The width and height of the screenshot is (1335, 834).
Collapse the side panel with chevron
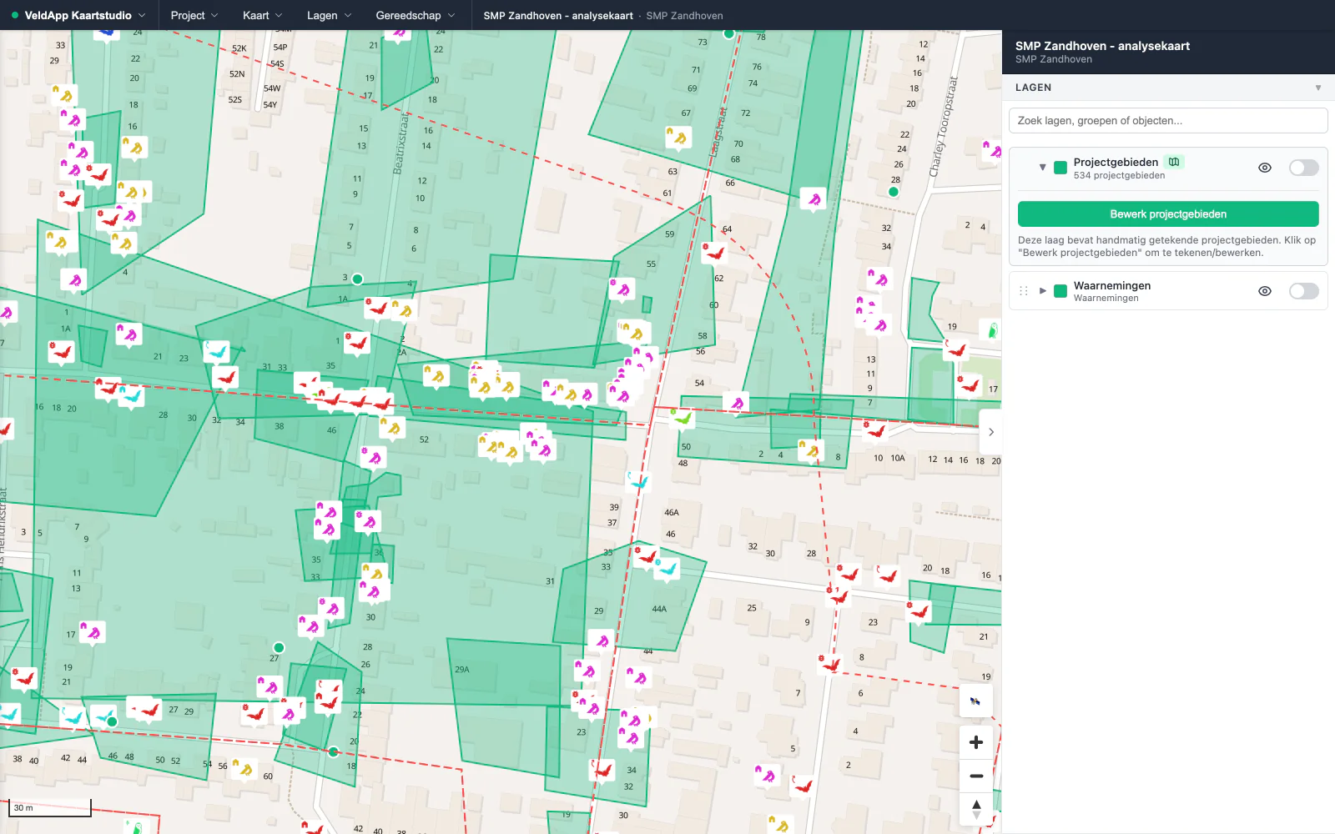[990, 432]
